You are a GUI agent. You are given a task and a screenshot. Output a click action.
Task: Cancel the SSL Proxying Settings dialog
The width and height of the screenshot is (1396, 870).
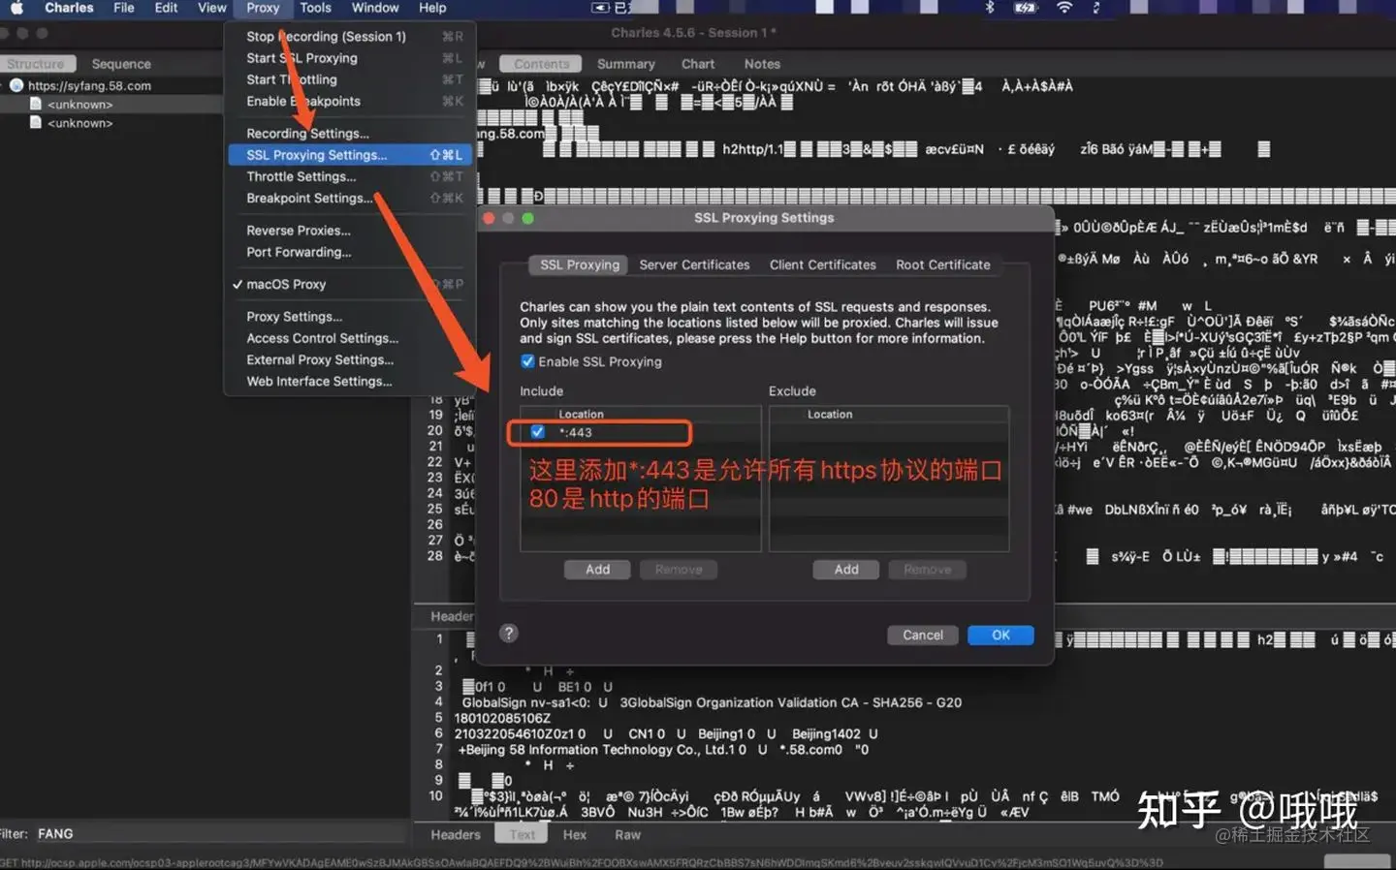(923, 636)
